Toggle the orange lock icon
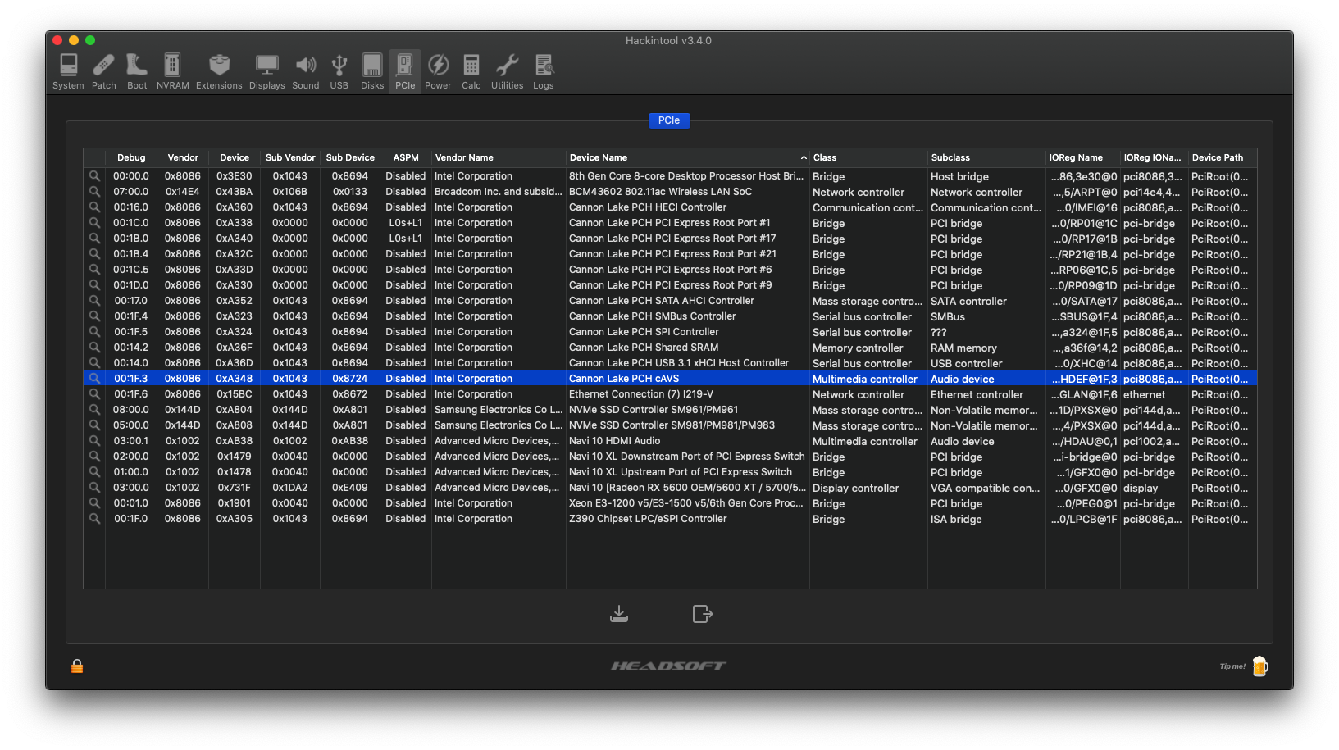 [x=77, y=666]
